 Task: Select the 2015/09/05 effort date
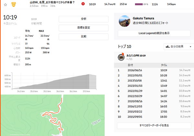click(x=135, y=117)
